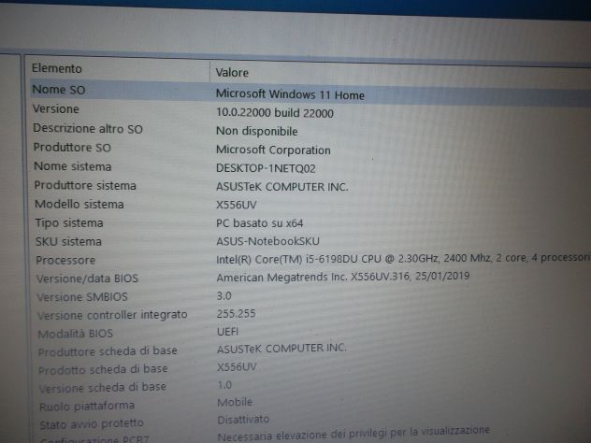
Task: Click ASUSTeK value beside Produttore sistema
Action: (x=282, y=187)
